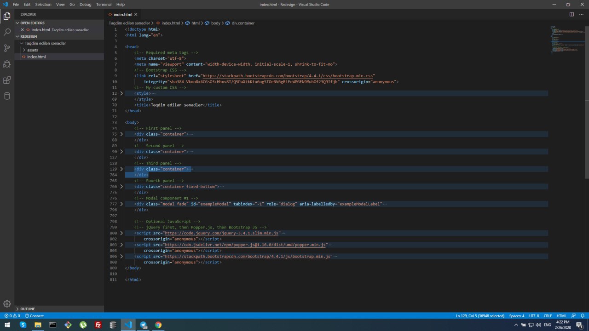This screenshot has width=589, height=331.
Task: Open the Action Center notifications icon
Action: pyautogui.click(x=579, y=325)
